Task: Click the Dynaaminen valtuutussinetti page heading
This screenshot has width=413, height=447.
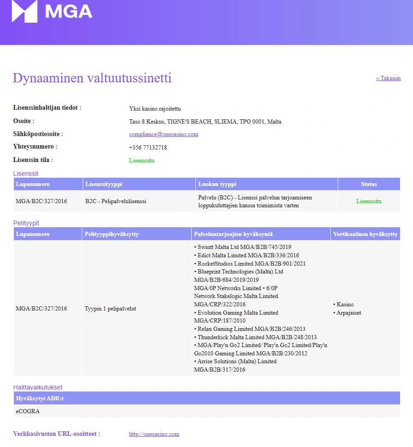Action: (x=92, y=78)
